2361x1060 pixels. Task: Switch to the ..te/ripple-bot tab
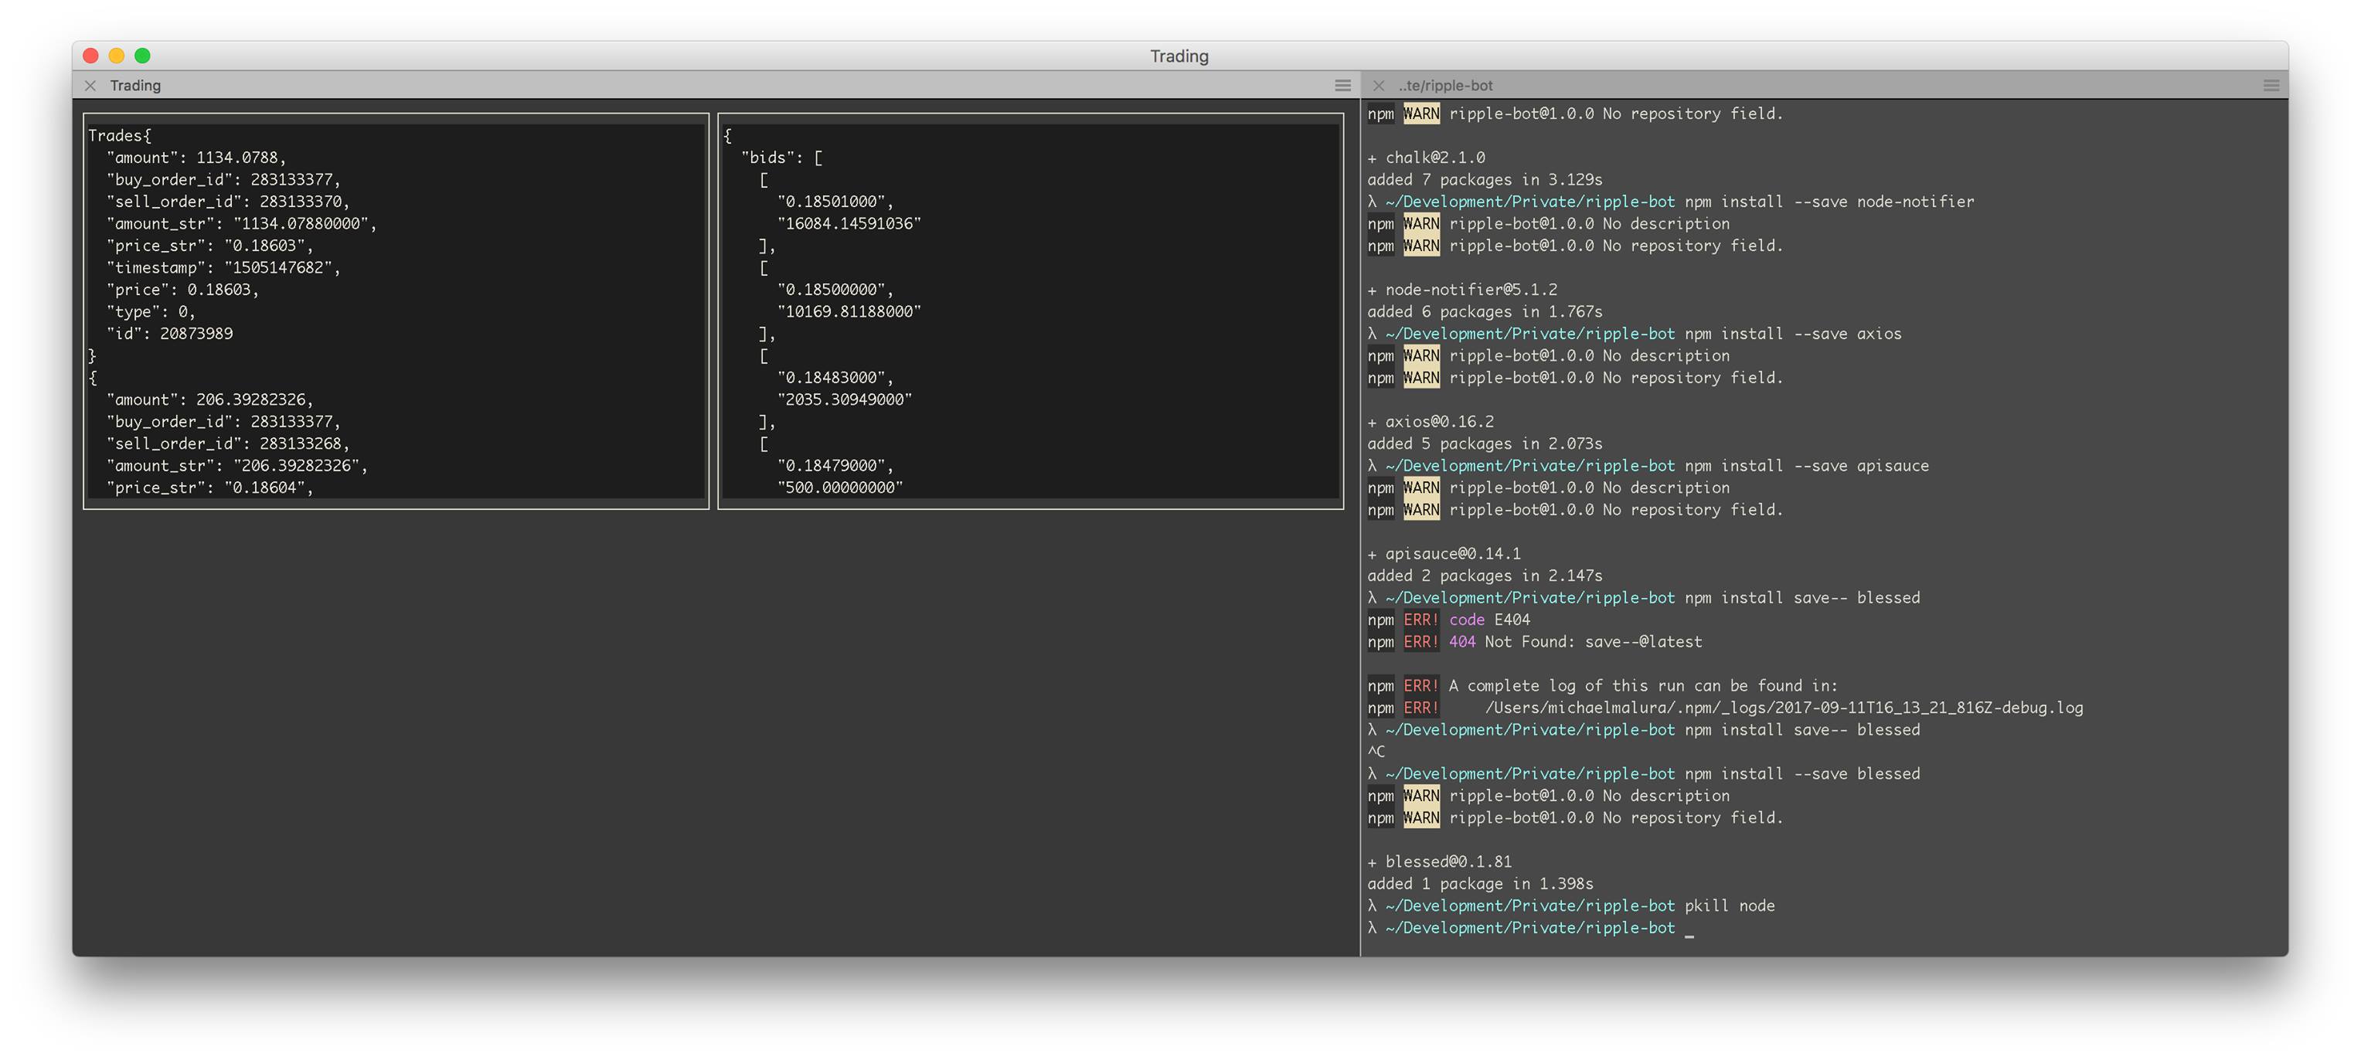(x=1445, y=85)
